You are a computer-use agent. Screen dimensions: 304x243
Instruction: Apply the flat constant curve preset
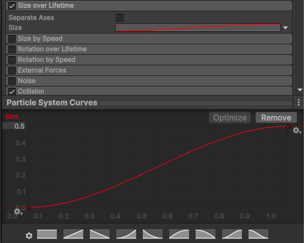click(47, 234)
